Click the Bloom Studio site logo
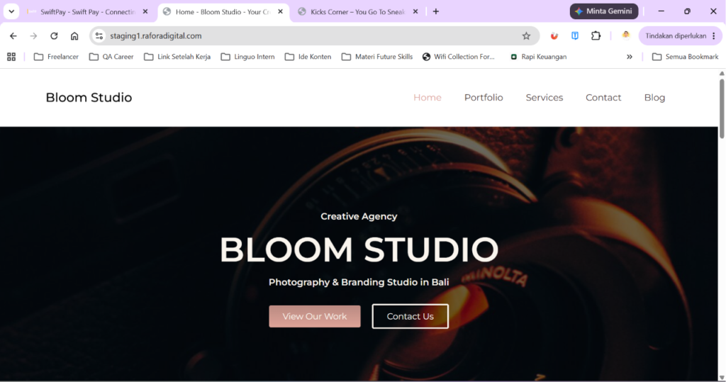726x382 pixels. pos(89,97)
